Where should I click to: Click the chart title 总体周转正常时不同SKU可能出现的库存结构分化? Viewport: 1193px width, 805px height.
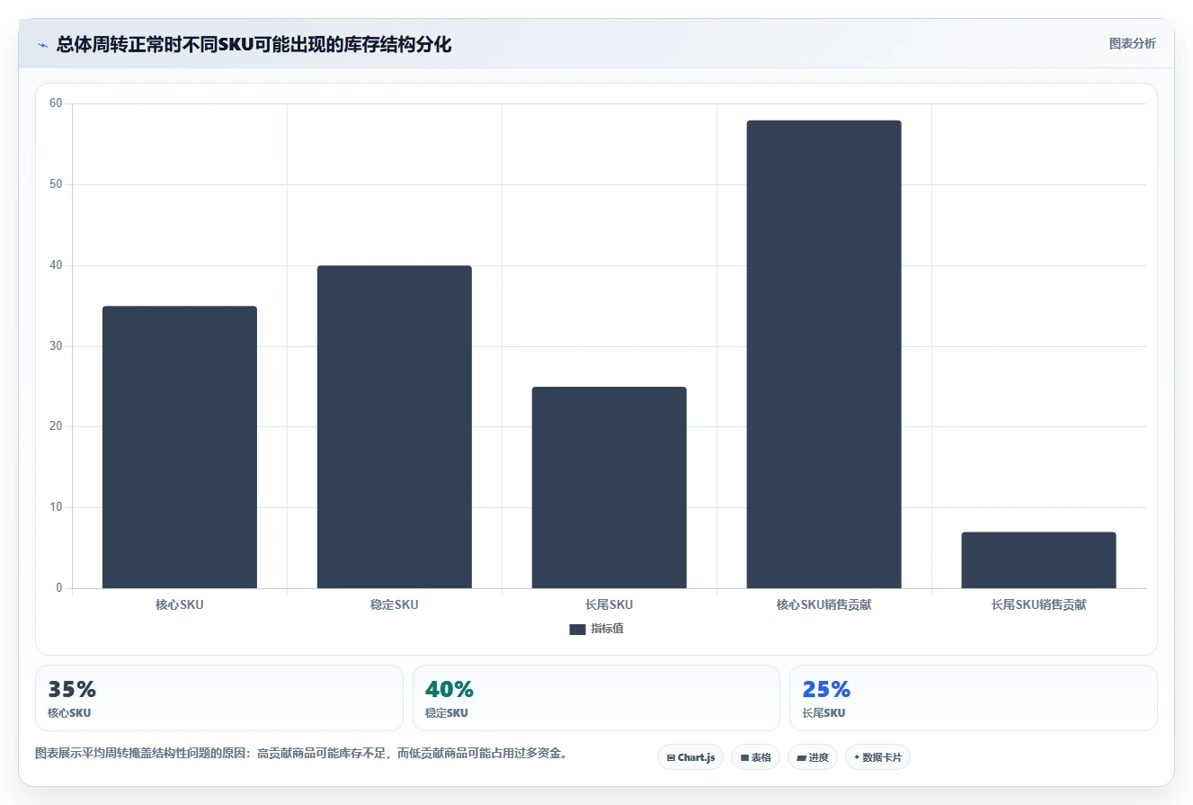coord(254,44)
